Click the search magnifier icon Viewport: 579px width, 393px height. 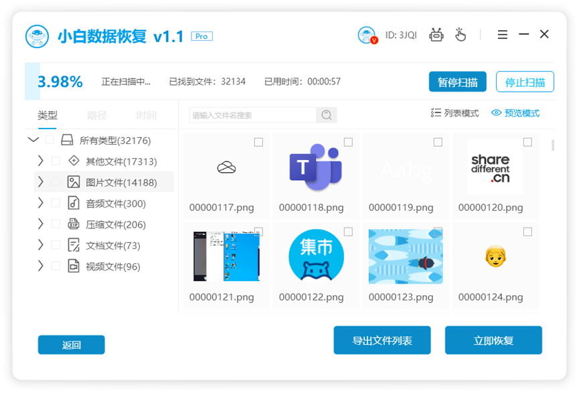coord(326,115)
